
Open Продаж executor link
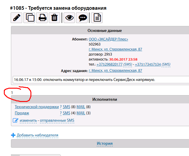pyautogui.click(x=22, y=113)
